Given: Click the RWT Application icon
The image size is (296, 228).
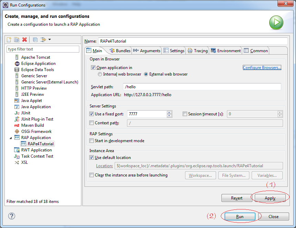Looking at the screenshot, I should click(x=17, y=150).
